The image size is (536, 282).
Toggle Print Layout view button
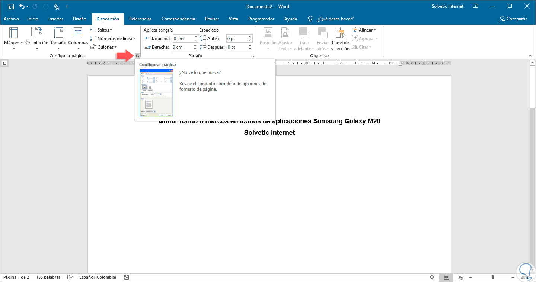(446, 277)
